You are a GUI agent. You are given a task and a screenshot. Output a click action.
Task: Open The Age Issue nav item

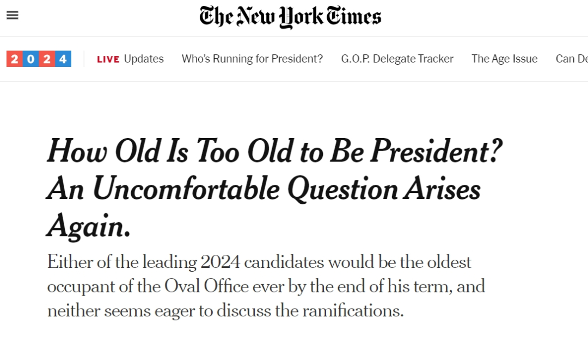pos(504,59)
